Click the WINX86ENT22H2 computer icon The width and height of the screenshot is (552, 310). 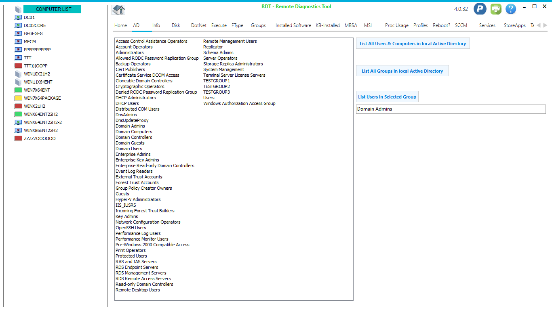coord(18,130)
